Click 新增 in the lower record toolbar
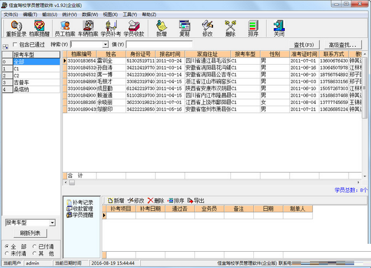 (116, 201)
